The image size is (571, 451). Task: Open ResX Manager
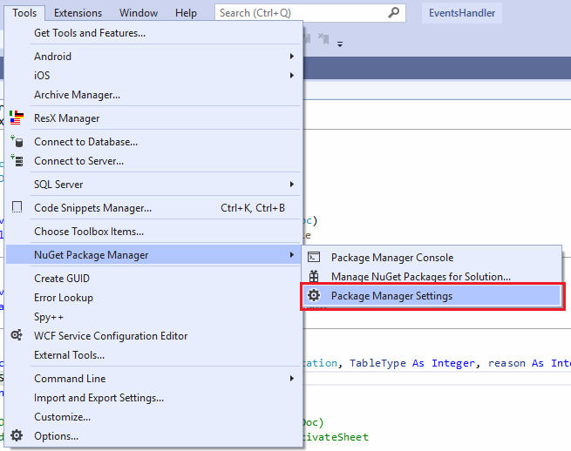coord(153,118)
